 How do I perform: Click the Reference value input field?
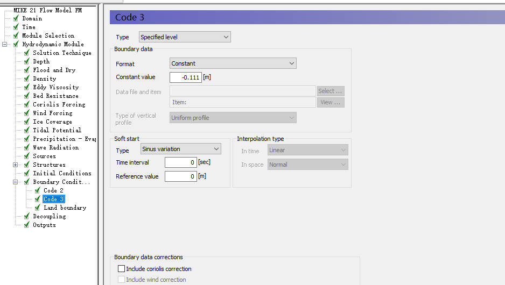(180, 176)
